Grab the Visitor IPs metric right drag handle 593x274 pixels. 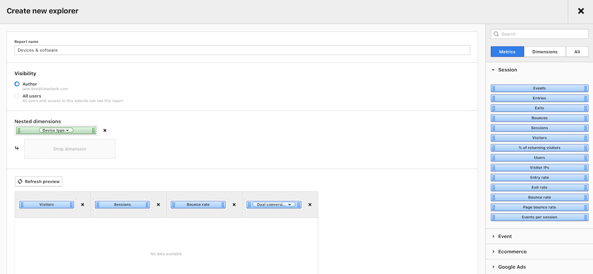point(586,167)
